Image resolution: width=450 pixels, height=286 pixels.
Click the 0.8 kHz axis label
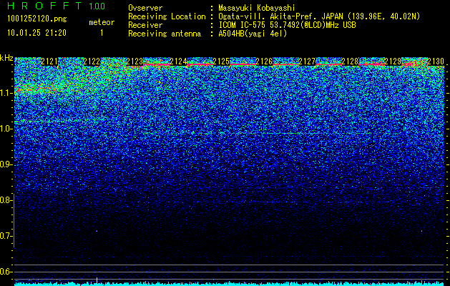pyautogui.click(x=6, y=200)
